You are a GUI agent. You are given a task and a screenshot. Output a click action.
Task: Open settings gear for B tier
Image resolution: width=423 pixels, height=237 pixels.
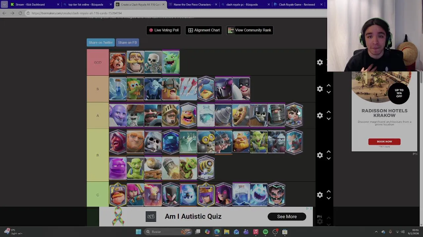320,155
